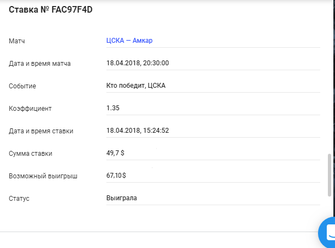
Task: Click the Сумма ставки label
Action: pyautogui.click(x=31, y=154)
